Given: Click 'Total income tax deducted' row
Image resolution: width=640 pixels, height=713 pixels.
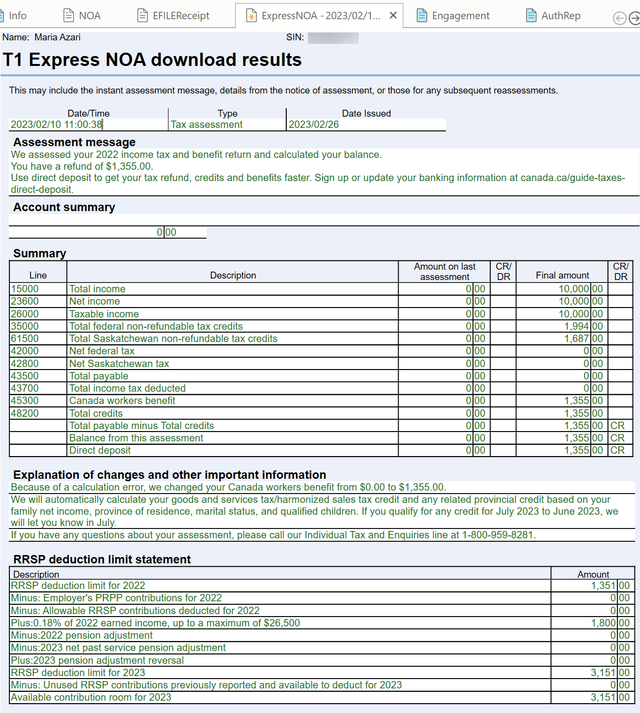Looking at the screenshot, I should tap(321, 388).
